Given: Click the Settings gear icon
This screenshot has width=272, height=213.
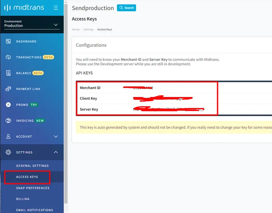Looking at the screenshot, I should (8, 152).
